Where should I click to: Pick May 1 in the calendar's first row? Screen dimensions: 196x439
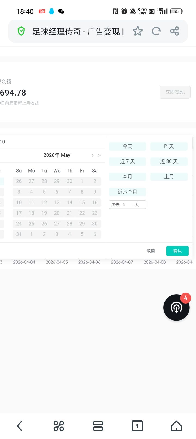tap(82, 181)
